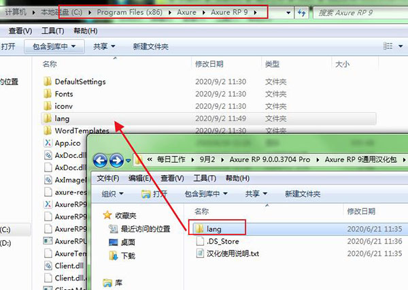Click Program Files (x86) breadcrumb

tap(129, 12)
